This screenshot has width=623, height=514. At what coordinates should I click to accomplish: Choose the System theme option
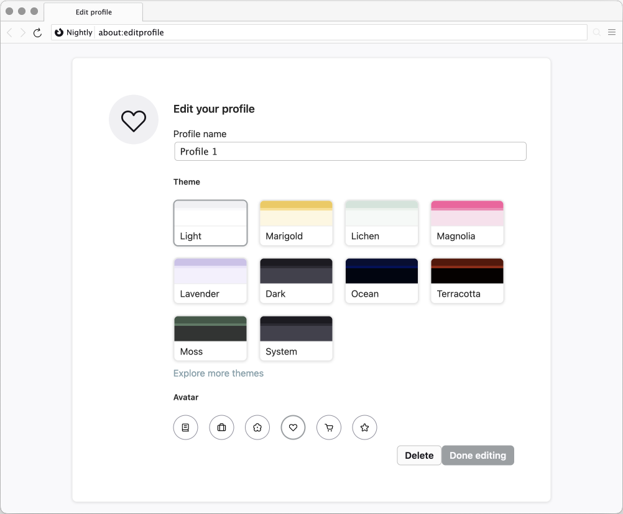click(x=296, y=338)
